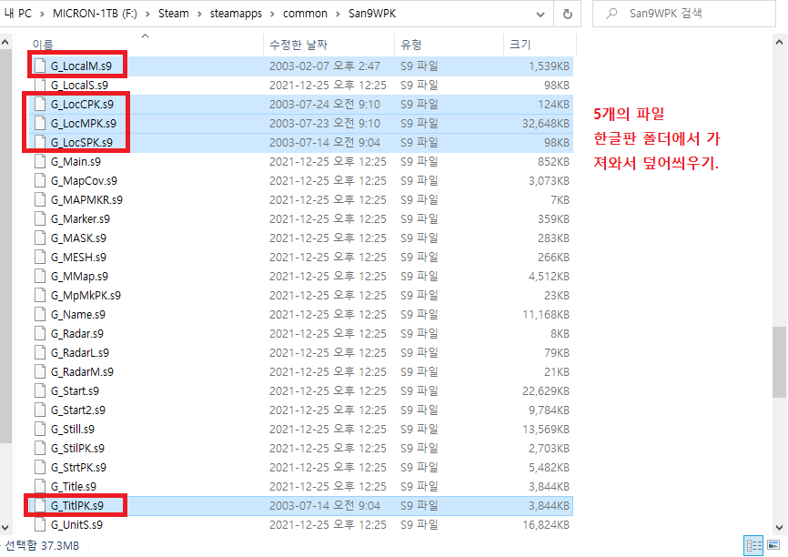Image resolution: width=788 pixels, height=557 pixels.
Task: Go to MICRON-1TB (F:) in breadcrumb
Action: pyautogui.click(x=95, y=14)
